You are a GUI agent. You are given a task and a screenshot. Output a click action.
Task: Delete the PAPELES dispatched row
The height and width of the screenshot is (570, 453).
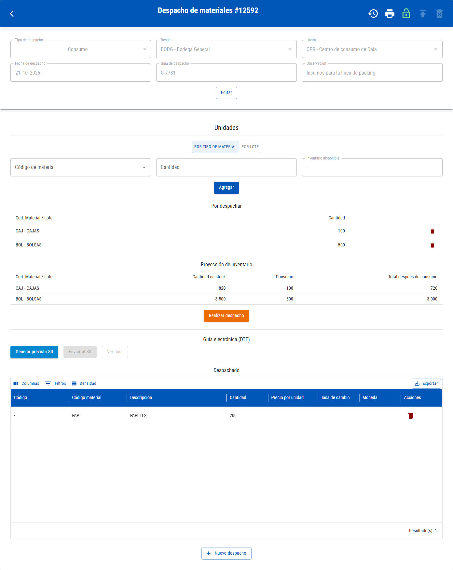pyautogui.click(x=411, y=416)
